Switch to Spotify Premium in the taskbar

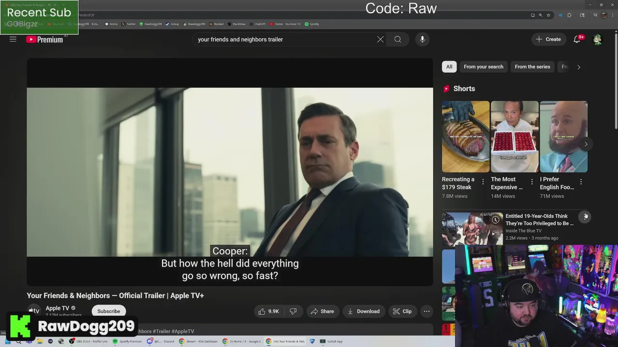click(127, 341)
